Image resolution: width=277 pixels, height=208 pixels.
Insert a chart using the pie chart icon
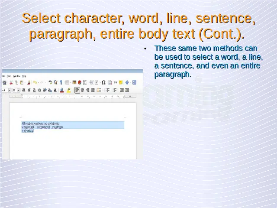coord(80,82)
